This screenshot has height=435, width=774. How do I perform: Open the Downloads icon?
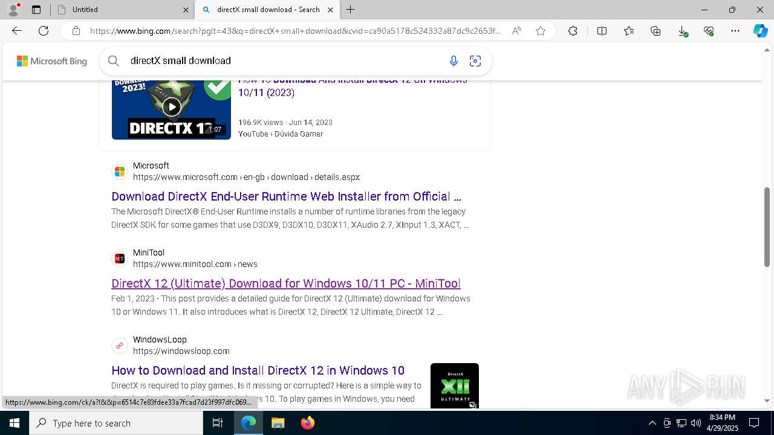(x=682, y=31)
